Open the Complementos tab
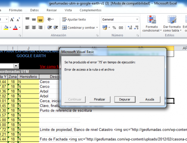 pyautogui.click(x=90, y=10)
